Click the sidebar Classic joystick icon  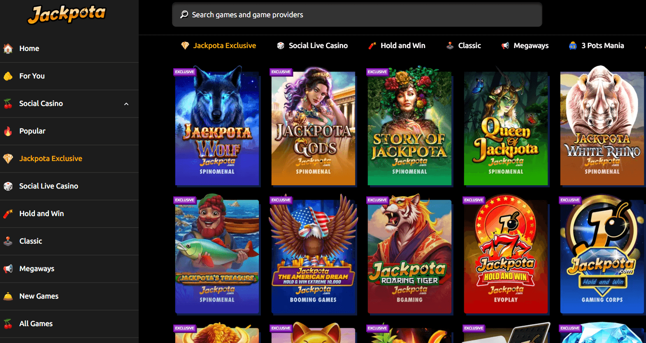(x=8, y=241)
